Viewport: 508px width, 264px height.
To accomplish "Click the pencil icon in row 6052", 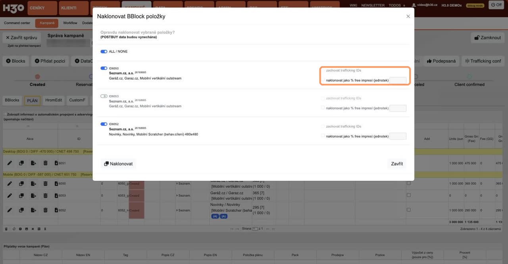I will 10,210.
